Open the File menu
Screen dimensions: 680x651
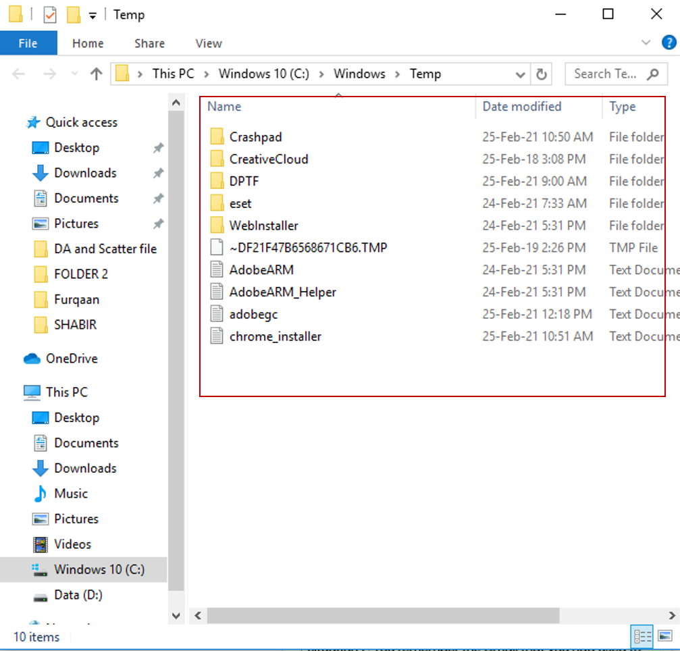pyautogui.click(x=28, y=43)
